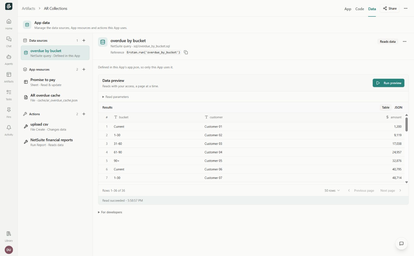Open the AR overdue cache resource
Screen dimensions: 414x256
click(55, 98)
